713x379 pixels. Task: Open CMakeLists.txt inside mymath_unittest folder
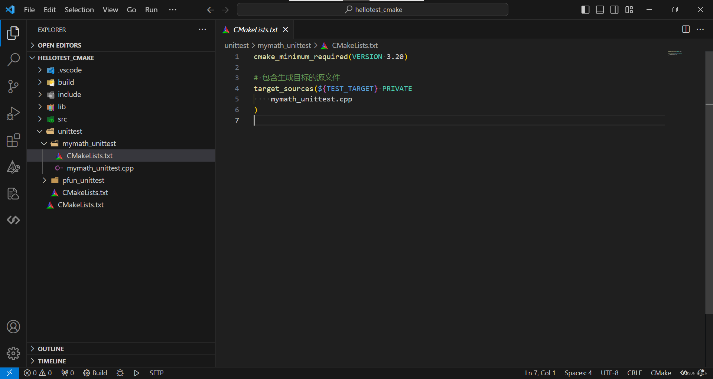(x=121, y=156)
